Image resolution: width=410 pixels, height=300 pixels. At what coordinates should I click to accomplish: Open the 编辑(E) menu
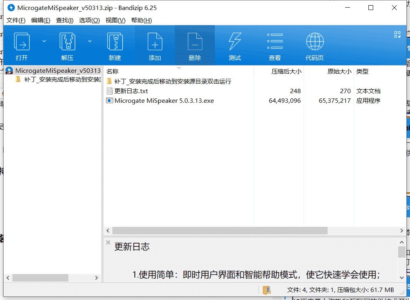[x=40, y=20]
